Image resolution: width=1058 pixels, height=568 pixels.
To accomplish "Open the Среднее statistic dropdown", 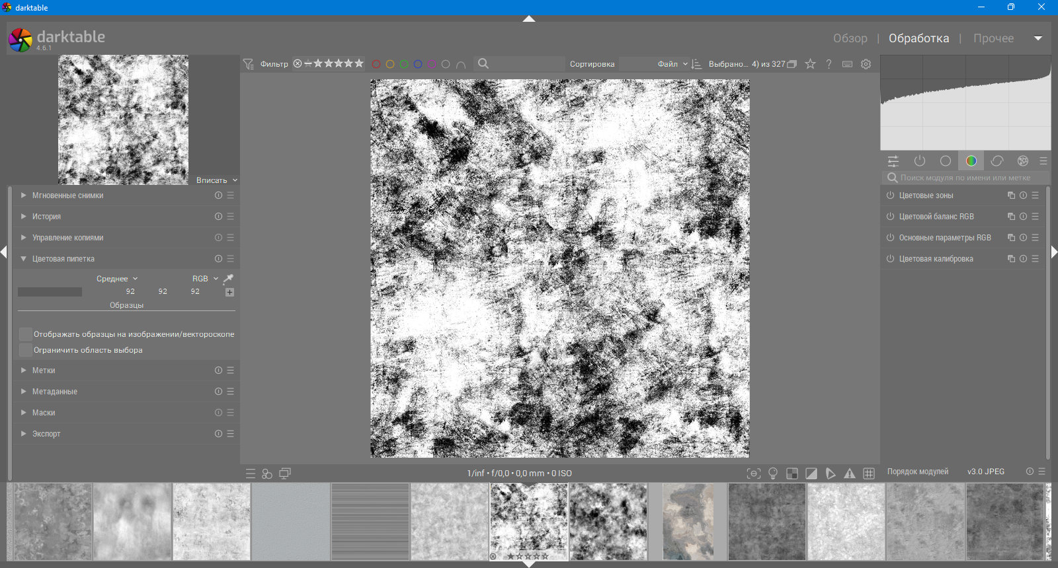I will pos(117,279).
